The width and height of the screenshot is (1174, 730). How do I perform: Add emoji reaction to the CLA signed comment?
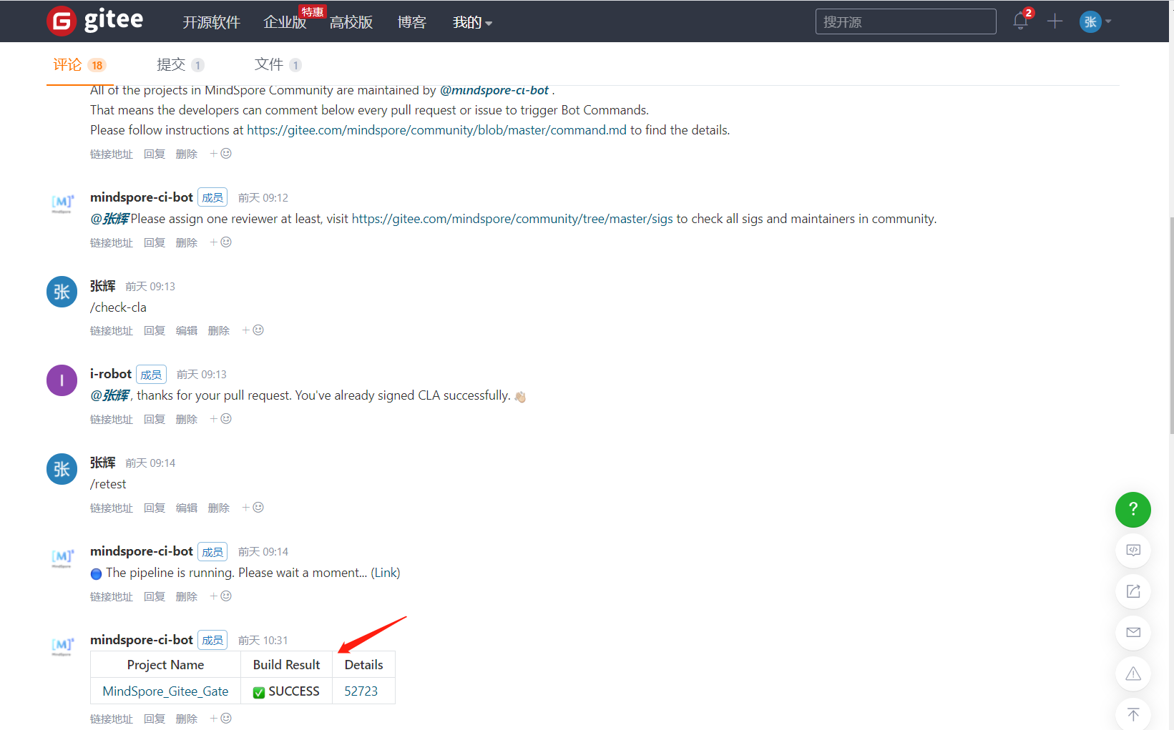[221, 419]
